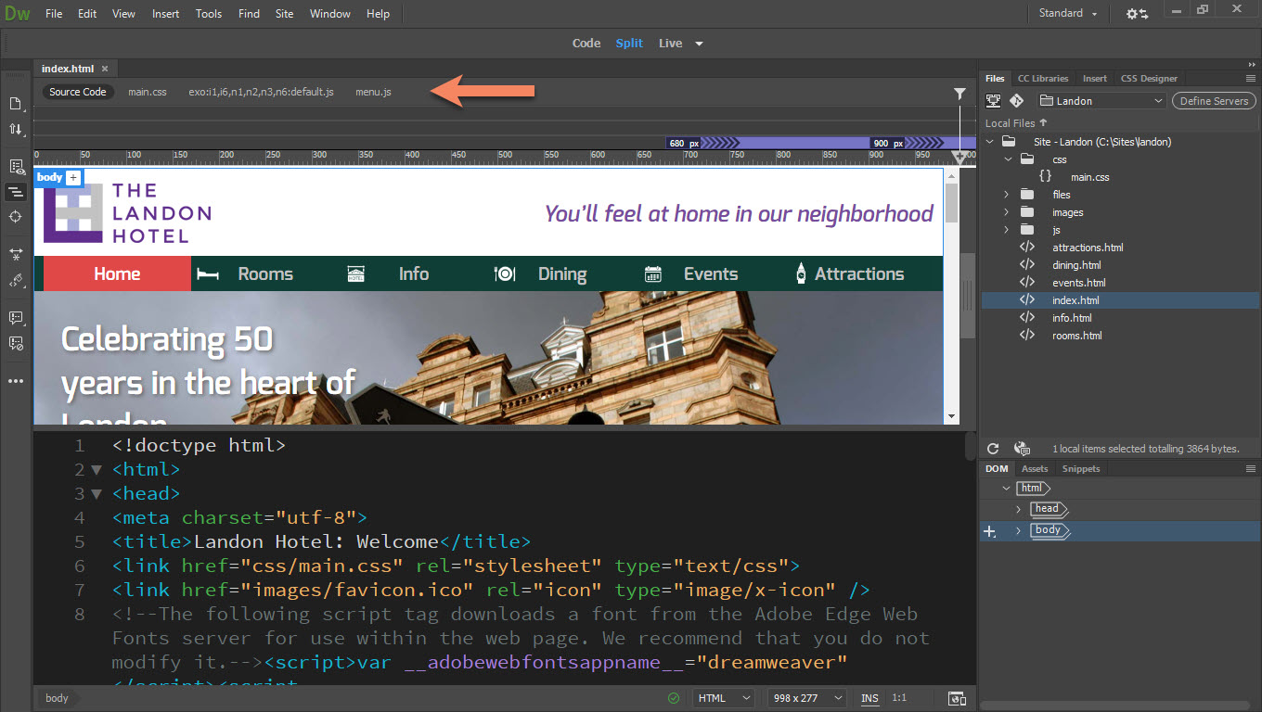1262x712 pixels.
Task: Switch to the Assets tab
Action: [1035, 469]
